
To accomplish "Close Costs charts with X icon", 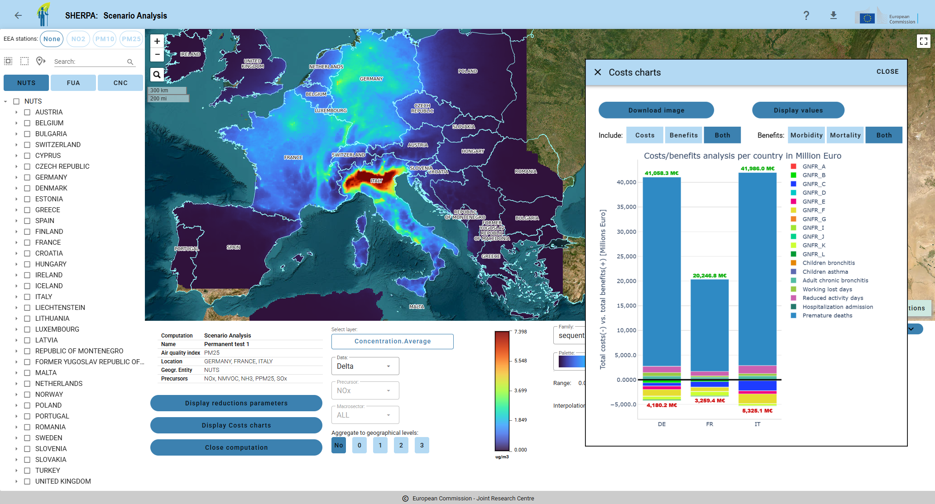I will 598,72.
